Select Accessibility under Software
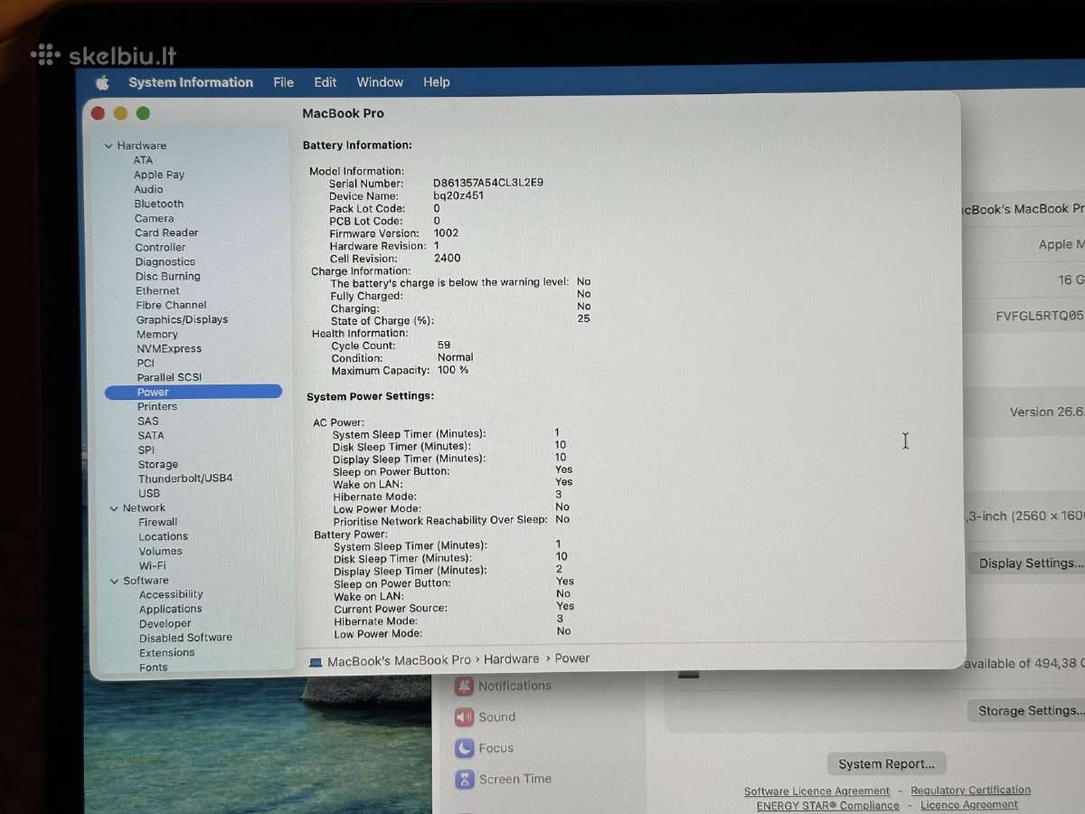1085x814 pixels. pos(171,594)
